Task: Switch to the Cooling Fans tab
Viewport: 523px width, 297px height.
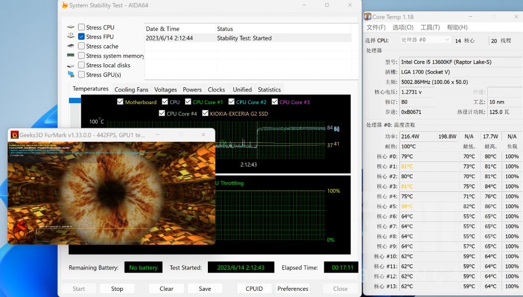Action: point(131,89)
